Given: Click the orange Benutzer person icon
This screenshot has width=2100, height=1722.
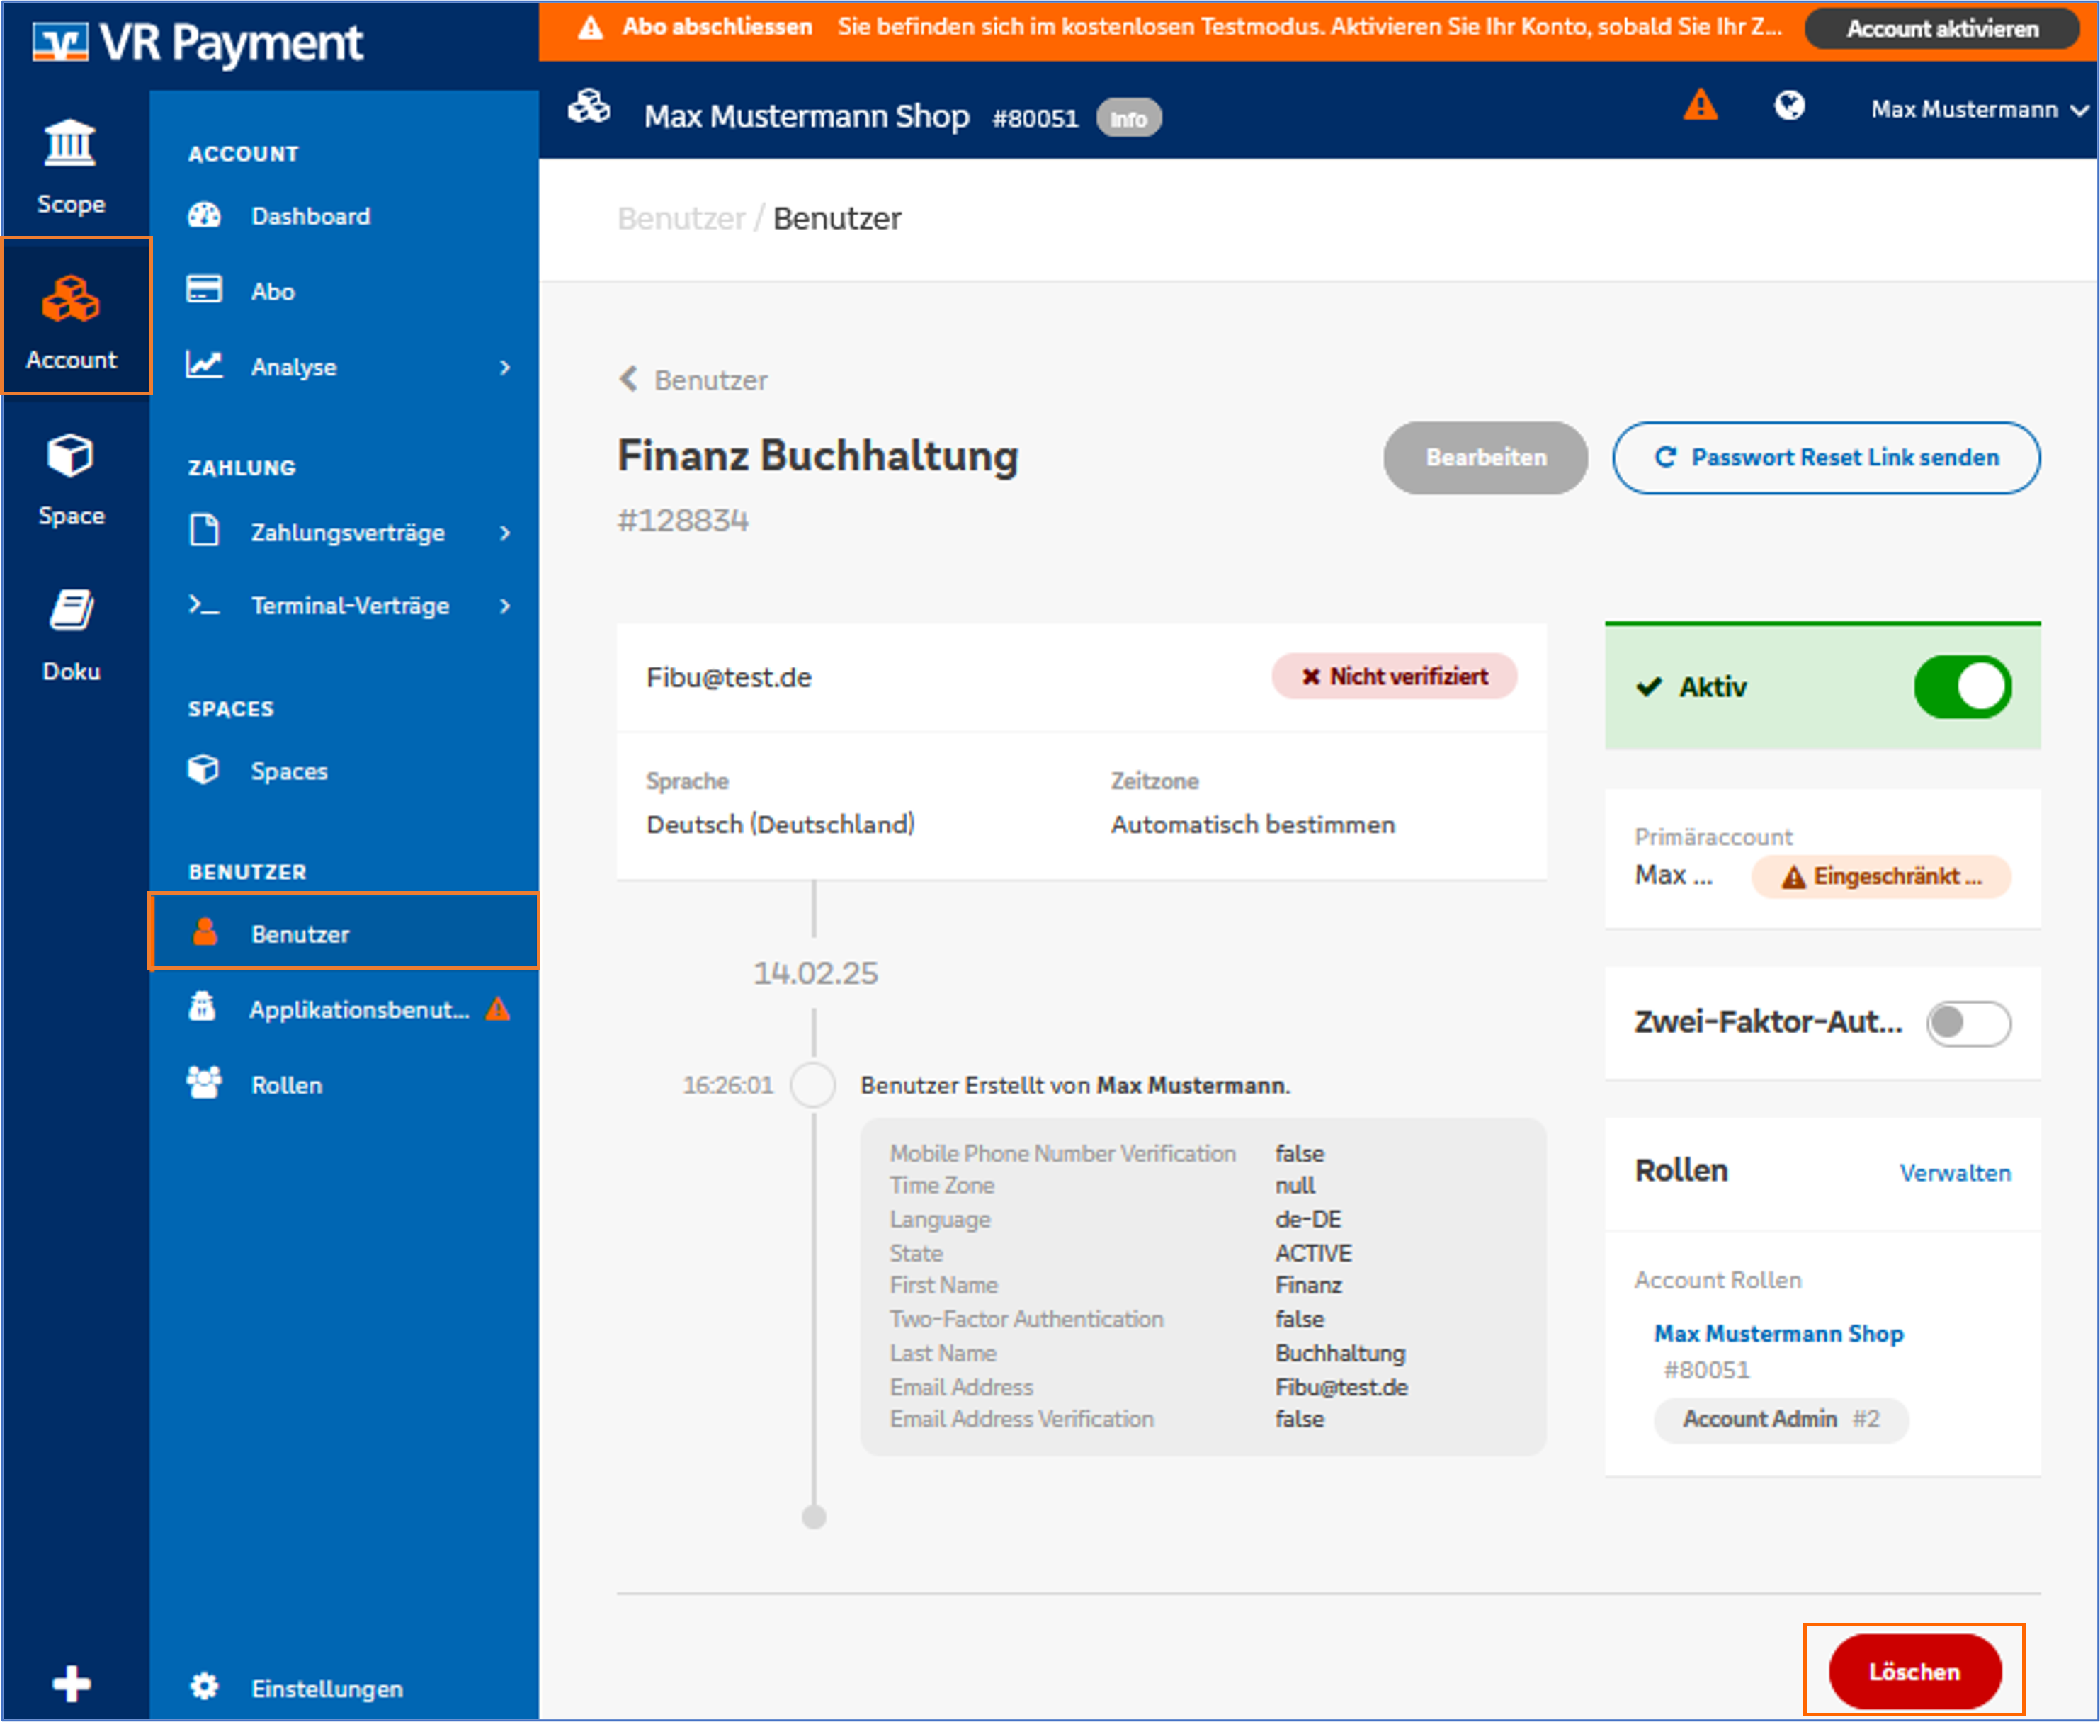Looking at the screenshot, I should click(205, 932).
